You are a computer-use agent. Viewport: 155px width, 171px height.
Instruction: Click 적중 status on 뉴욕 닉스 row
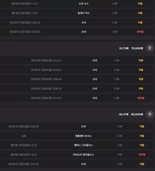click(x=140, y=4)
